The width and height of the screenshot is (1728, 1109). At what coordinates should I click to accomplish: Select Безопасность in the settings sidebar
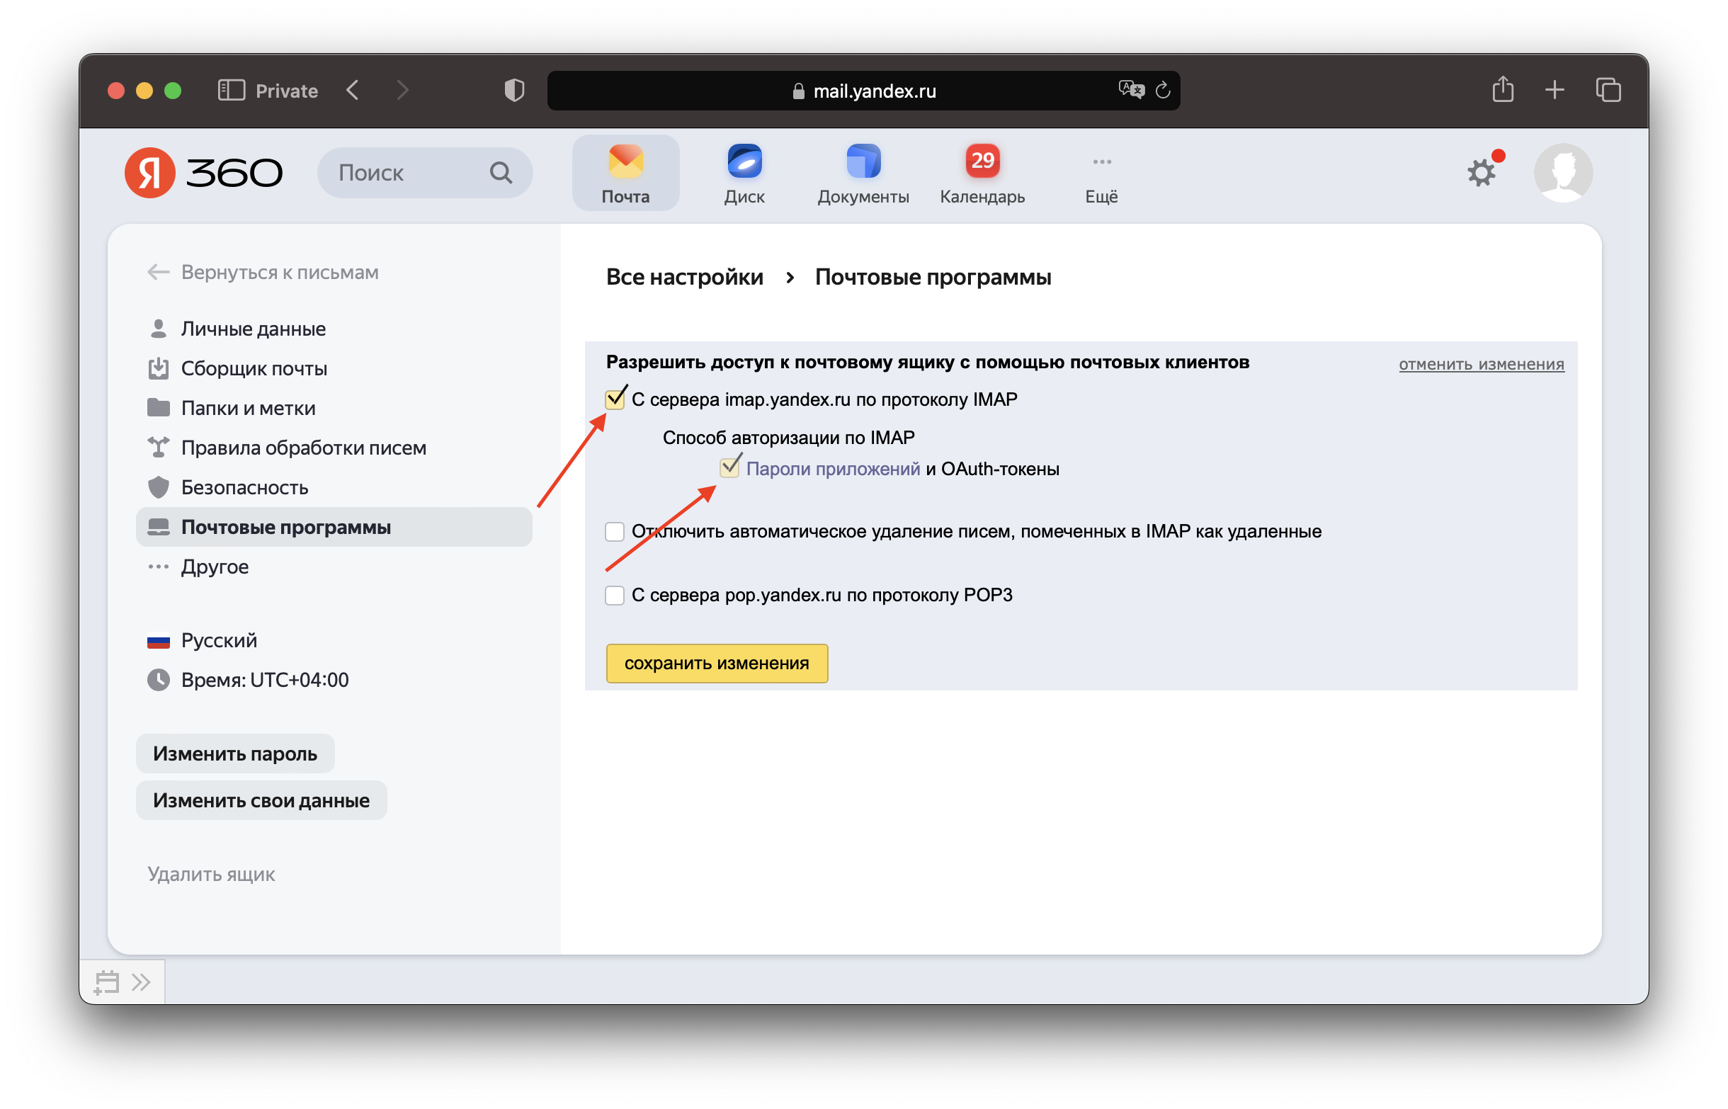point(244,487)
